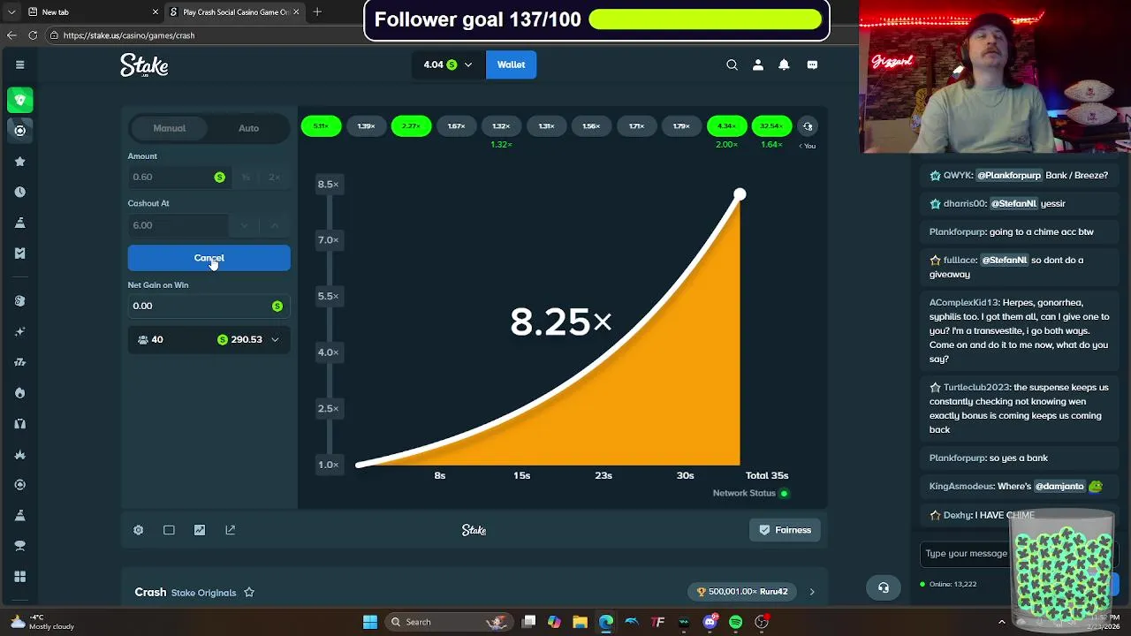Open the 1.79× round result
The width and height of the screenshot is (1131, 636).
tap(681, 126)
